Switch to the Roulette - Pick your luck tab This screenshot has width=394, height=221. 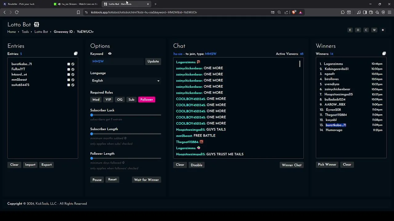[25, 4]
